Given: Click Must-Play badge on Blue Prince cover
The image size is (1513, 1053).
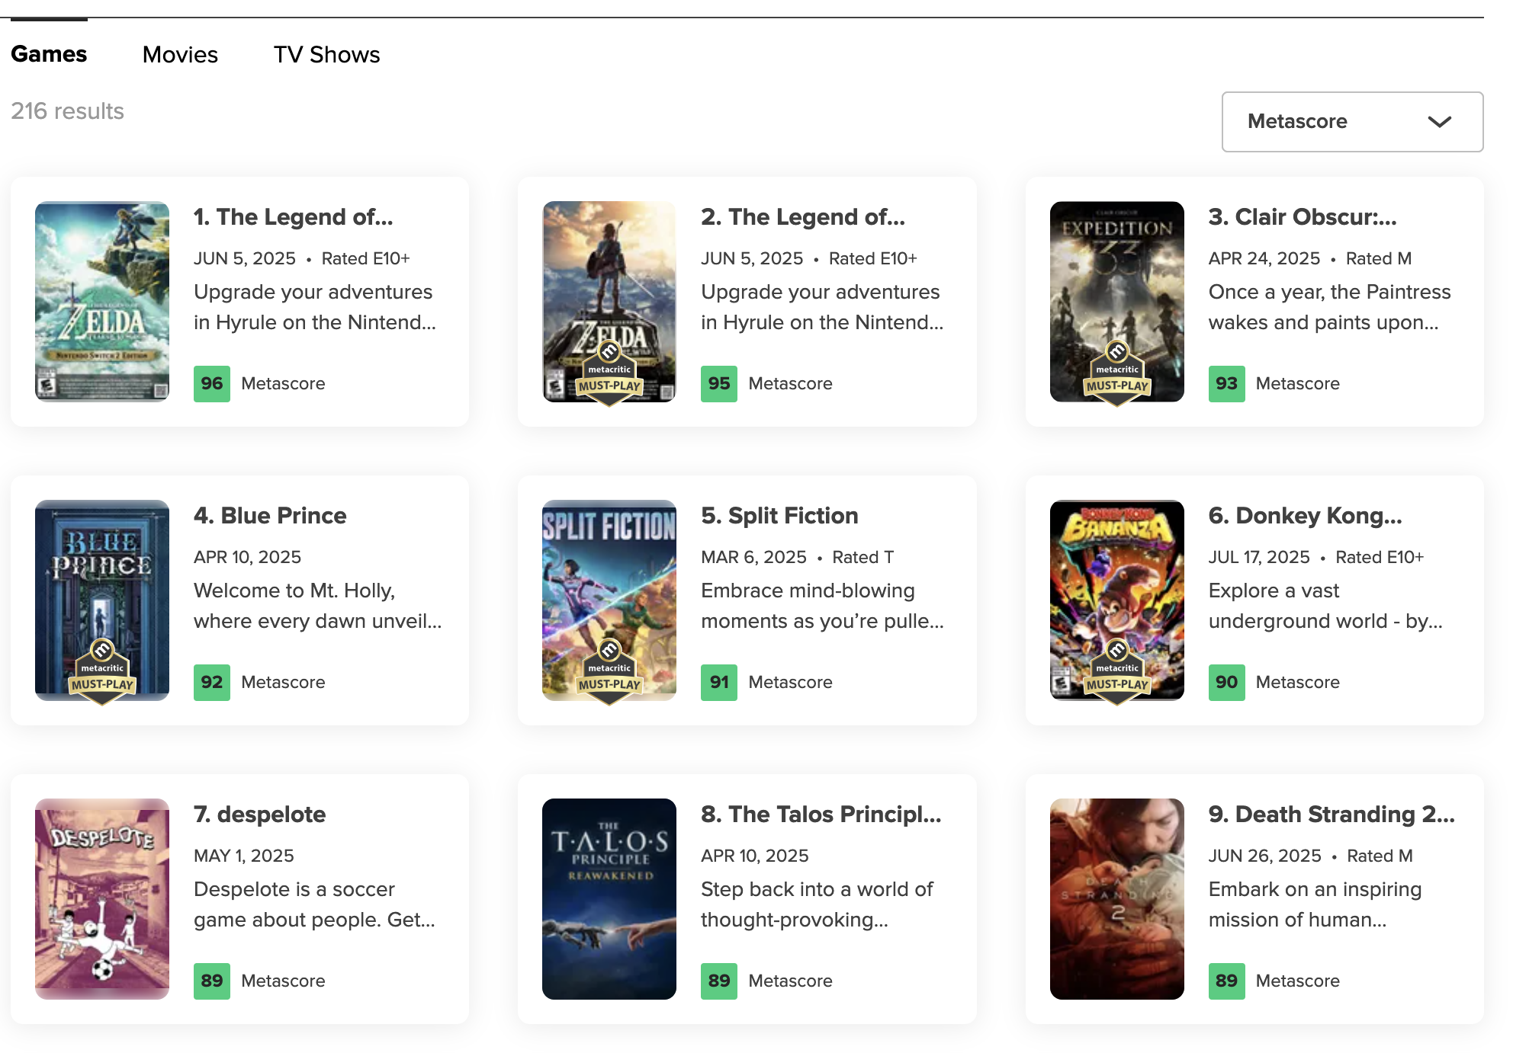Looking at the screenshot, I should [102, 672].
